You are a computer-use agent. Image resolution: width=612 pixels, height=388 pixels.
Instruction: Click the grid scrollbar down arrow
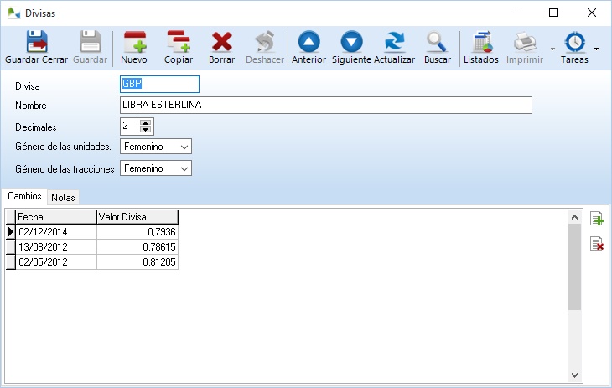(x=574, y=375)
